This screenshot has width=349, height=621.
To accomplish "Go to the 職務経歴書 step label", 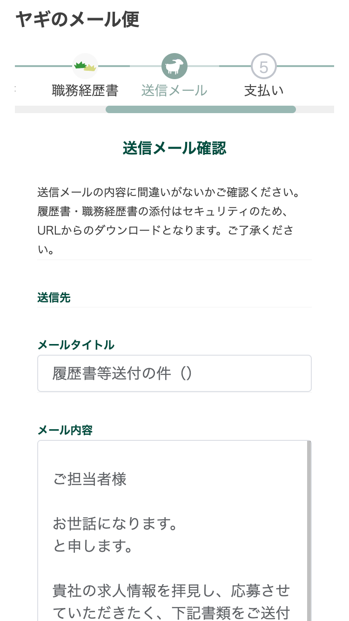I will (x=85, y=90).
